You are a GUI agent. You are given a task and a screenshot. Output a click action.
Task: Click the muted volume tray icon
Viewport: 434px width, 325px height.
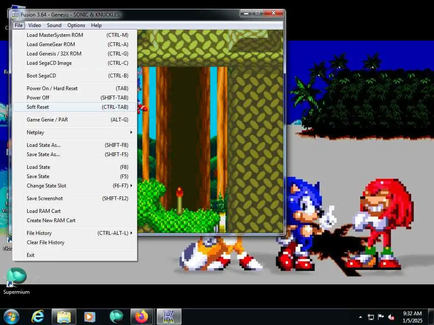(391, 317)
